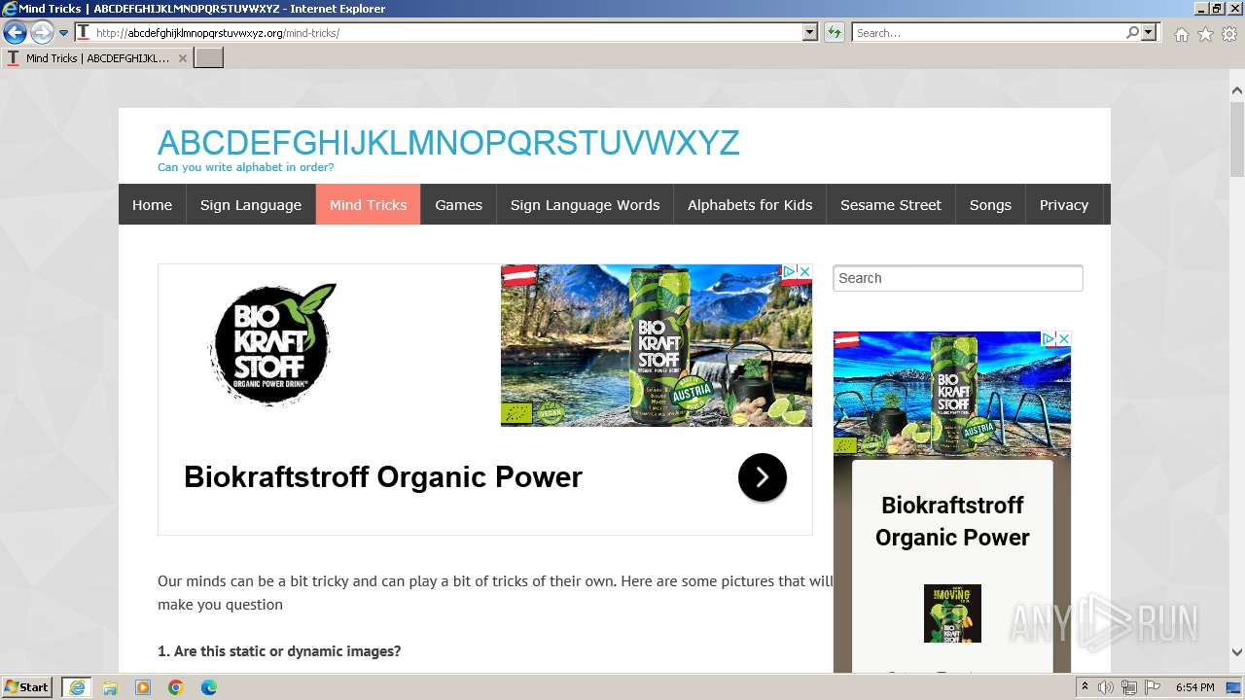Viewport: 1245px width, 700px height.
Task: Select the Mind Tricks browser tab
Action: 96,57
